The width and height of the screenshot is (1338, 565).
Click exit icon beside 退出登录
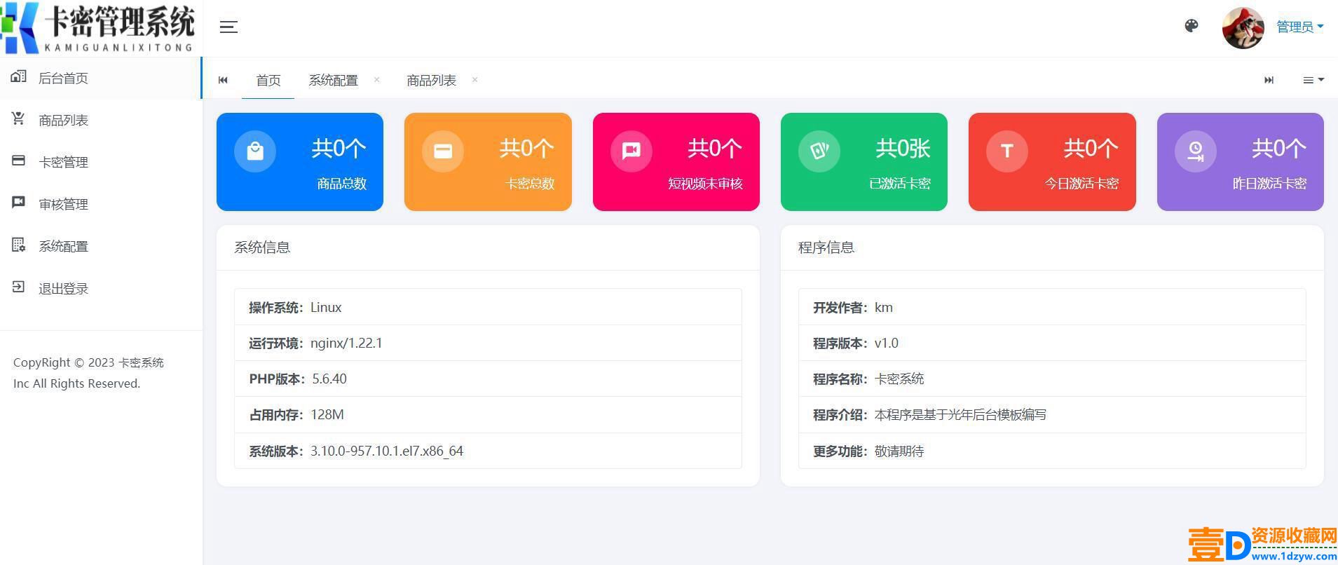(x=19, y=287)
